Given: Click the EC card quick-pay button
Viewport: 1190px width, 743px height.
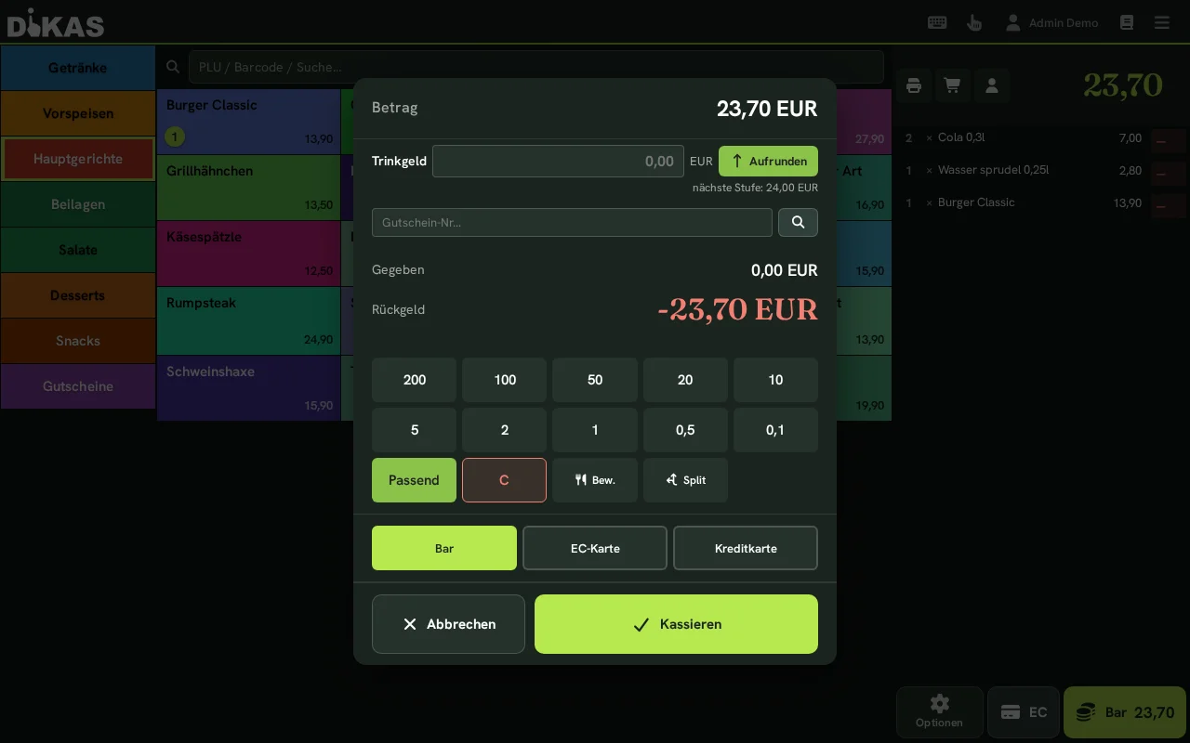Looking at the screenshot, I should point(1024,712).
